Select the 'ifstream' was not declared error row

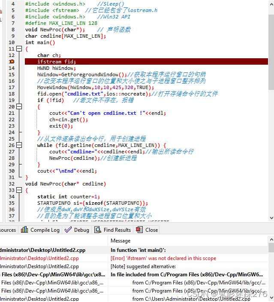pos(134,258)
